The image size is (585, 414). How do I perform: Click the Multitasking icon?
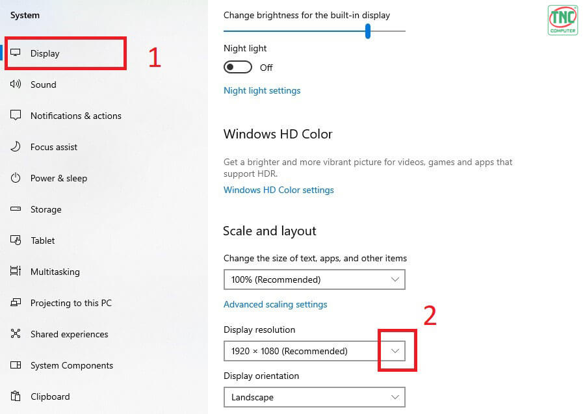click(16, 271)
